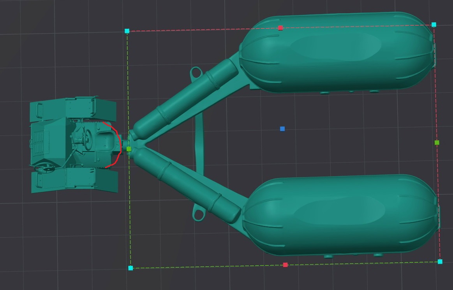
Task: Select the red handle on bottom edge
Action: pyautogui.click(x=286, y=265)
